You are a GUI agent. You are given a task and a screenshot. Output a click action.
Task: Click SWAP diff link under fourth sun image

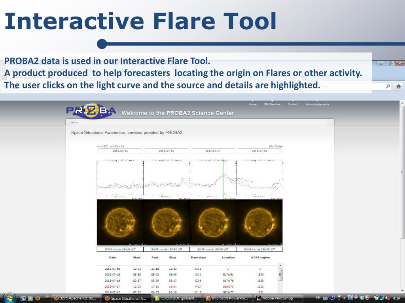[269, 249]
